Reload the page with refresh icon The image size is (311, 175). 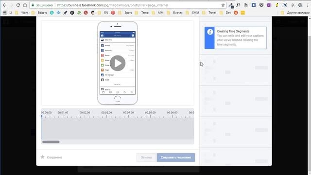coord(18,5)
